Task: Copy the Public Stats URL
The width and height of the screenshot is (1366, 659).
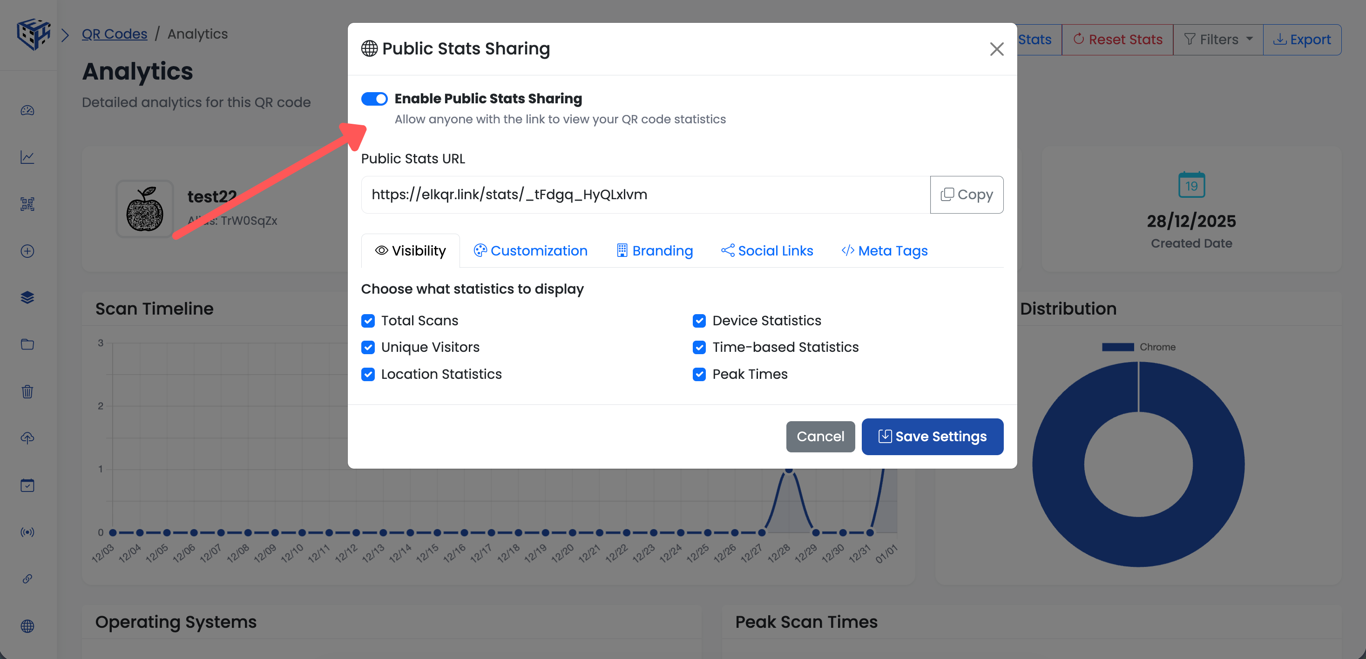Action: [966, 195]
